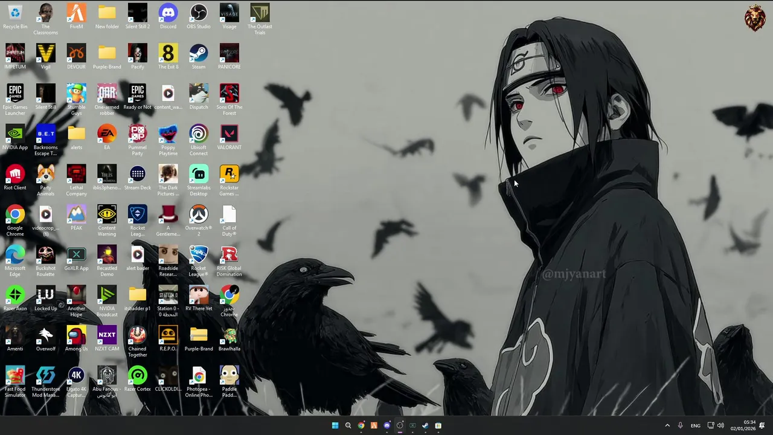The width and height of the screenshot is (773, 435).
Task: Launch the EA app shortcut
Action: click(x=107, y=138)
